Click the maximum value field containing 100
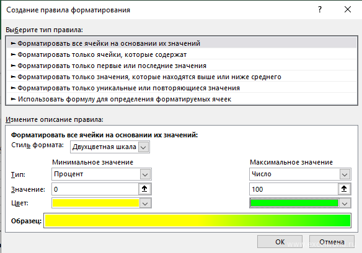Viewport: 362px width, 253px height. click(x=294, y=189)
